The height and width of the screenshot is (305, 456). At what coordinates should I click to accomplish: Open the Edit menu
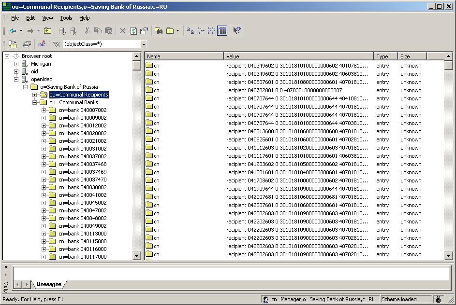[30, 18]
